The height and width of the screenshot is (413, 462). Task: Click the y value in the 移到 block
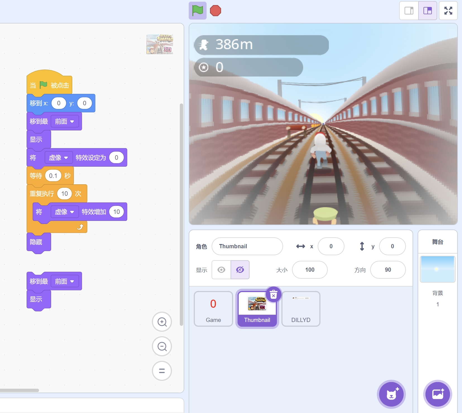[x=85, y=103]
